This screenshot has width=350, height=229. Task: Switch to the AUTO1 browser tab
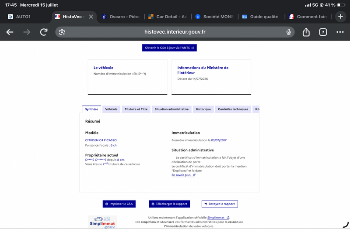click(x=24, y=17)
